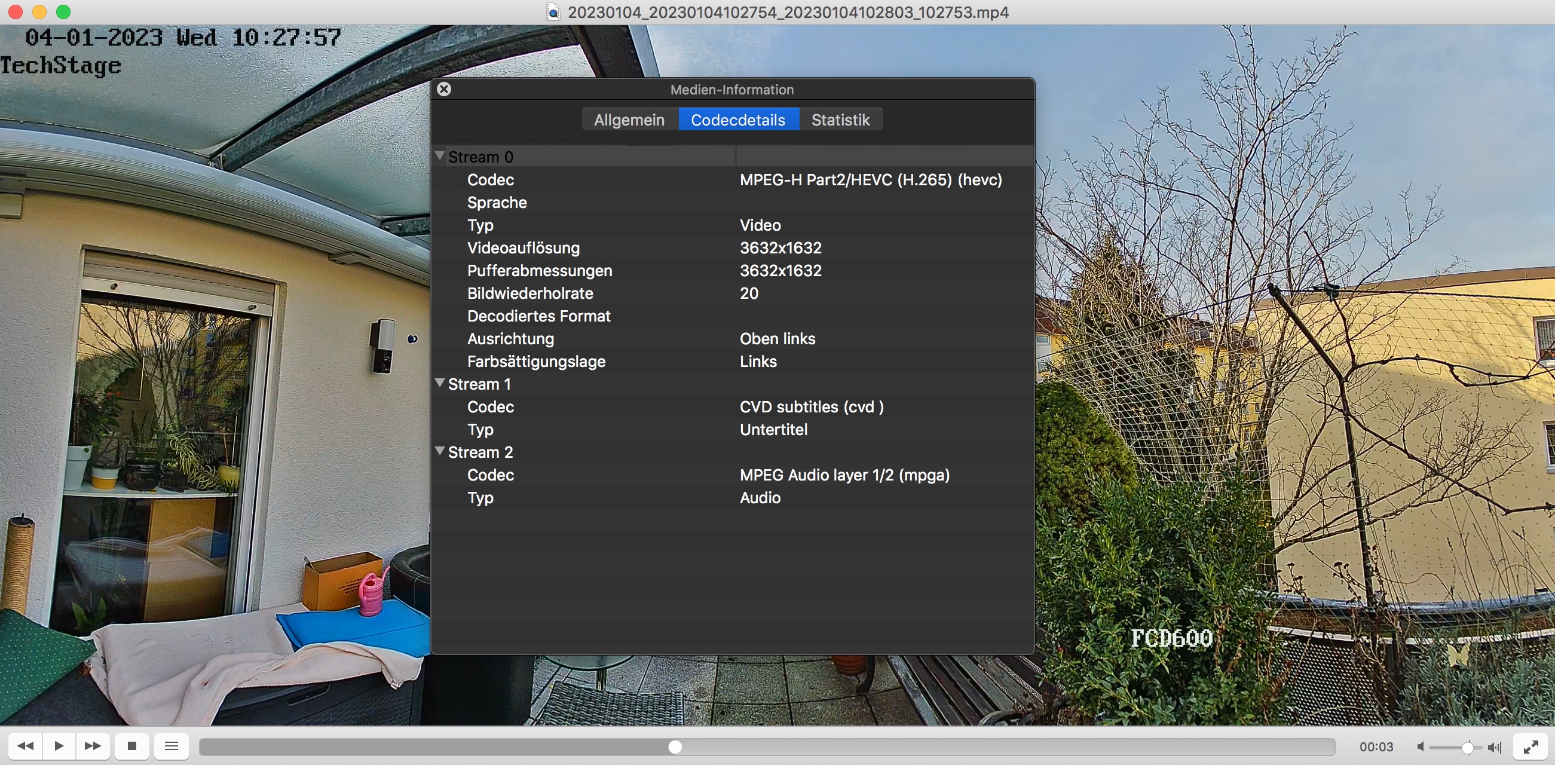
Task: Toggle fullscreen mode icon
Action: 1530,747
